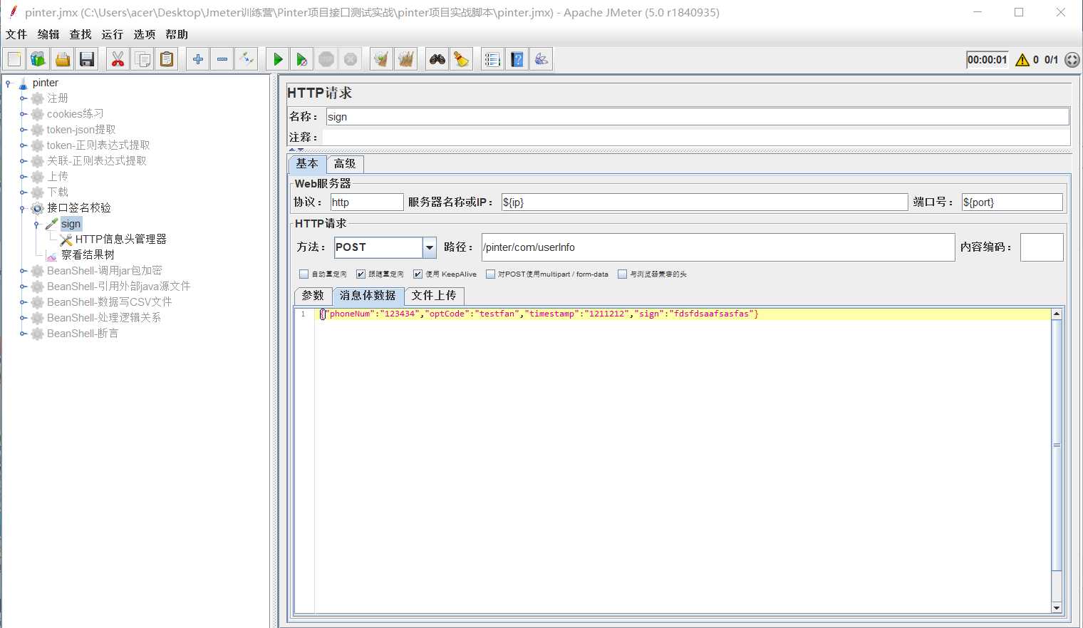Reset search with brush icon
The height and width of the screenshot is (628, 1083).
click(462, 59)
